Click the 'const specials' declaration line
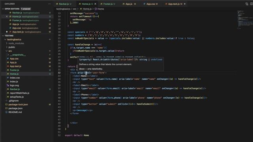 [x=104, y=32]
